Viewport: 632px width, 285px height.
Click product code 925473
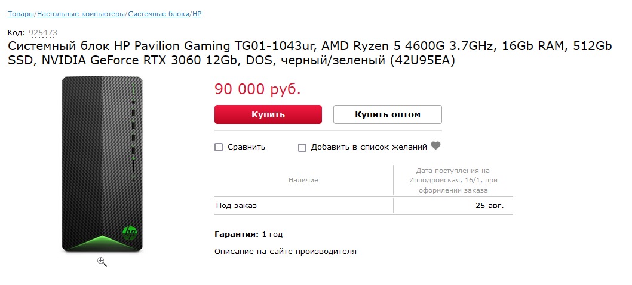pos(43,32)
